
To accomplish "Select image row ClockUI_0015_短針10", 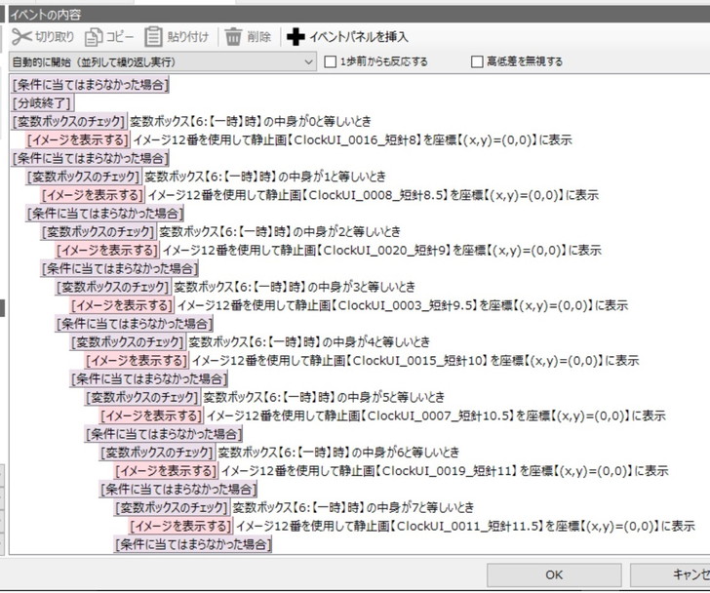I will (362, 361).
